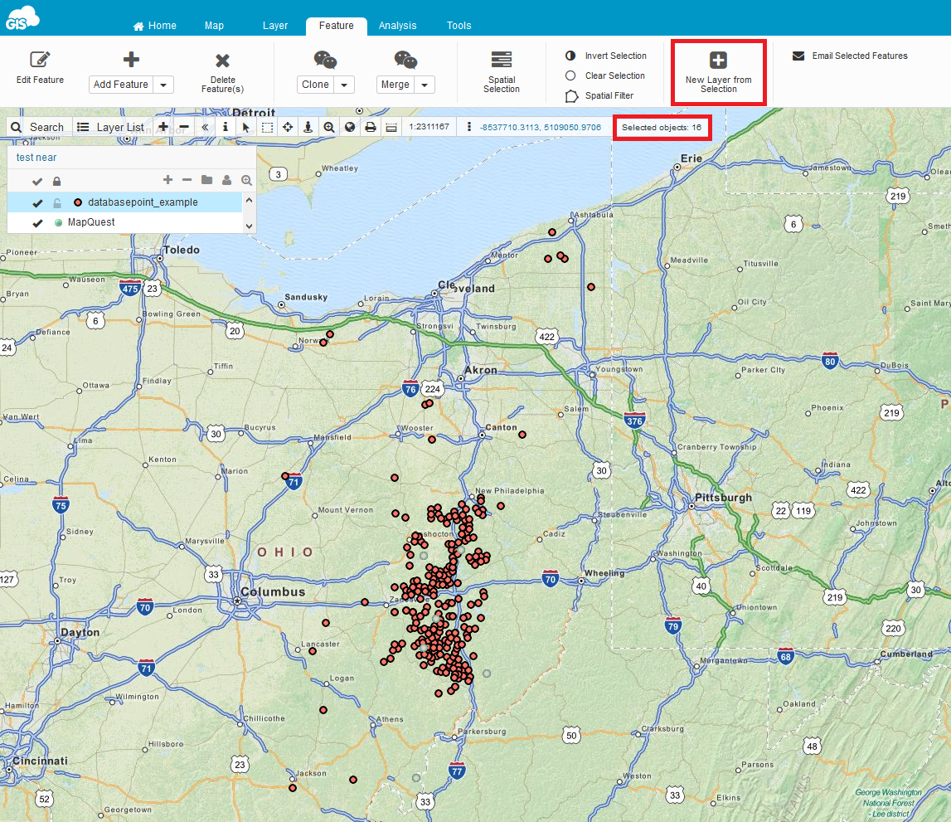The height and width of the screenshot is (822, 951).
Task: Click the measure ruler tool
Action: (x=391, y=128)
